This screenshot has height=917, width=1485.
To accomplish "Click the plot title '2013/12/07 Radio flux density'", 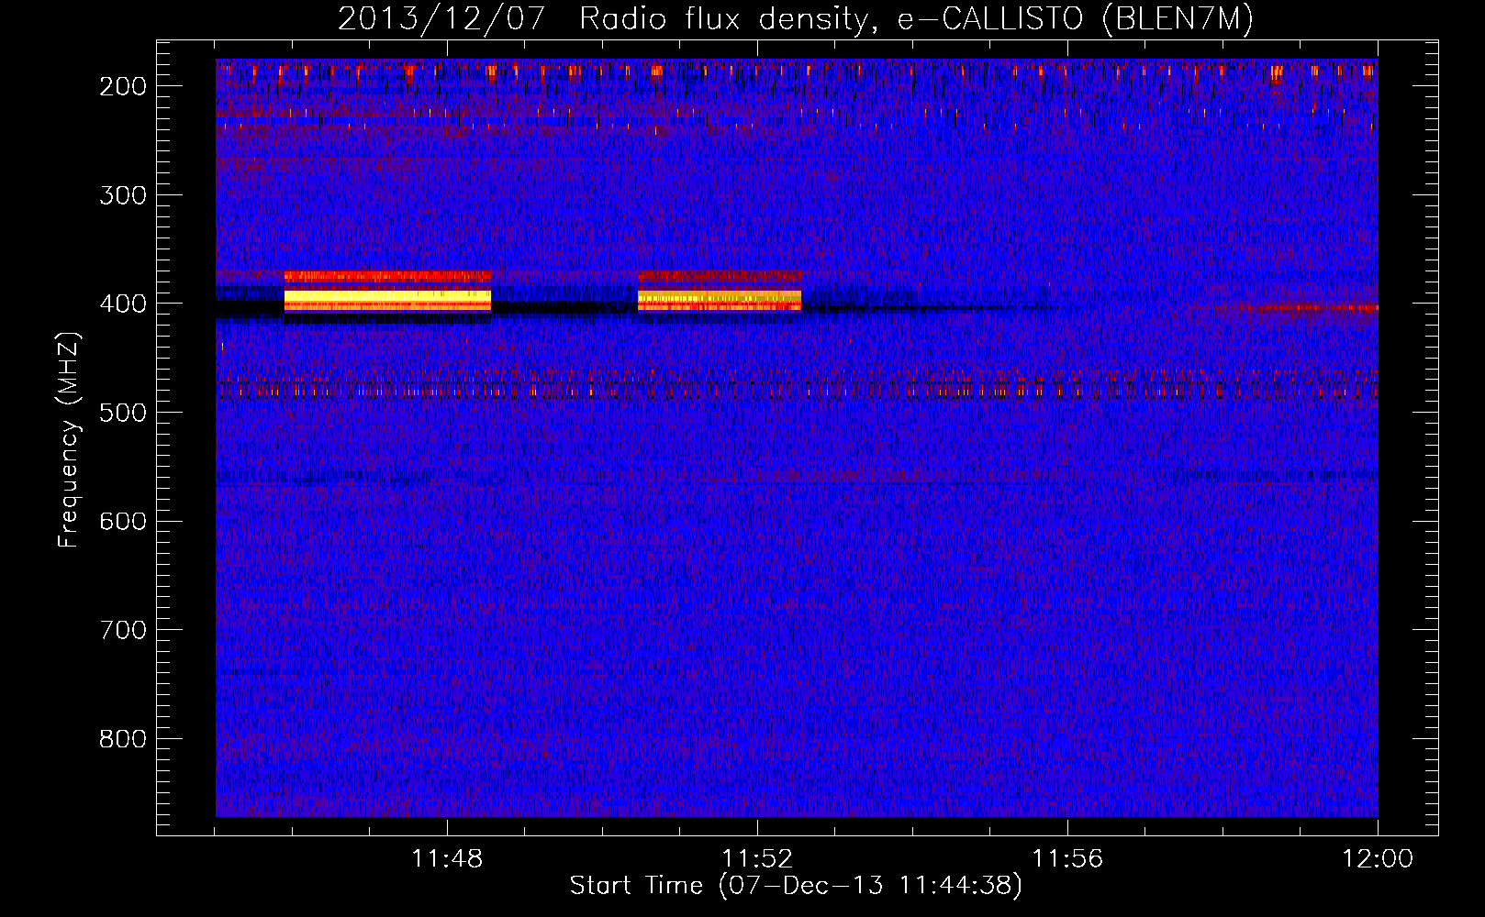I will pyautogui.click(x=795, y=19).
